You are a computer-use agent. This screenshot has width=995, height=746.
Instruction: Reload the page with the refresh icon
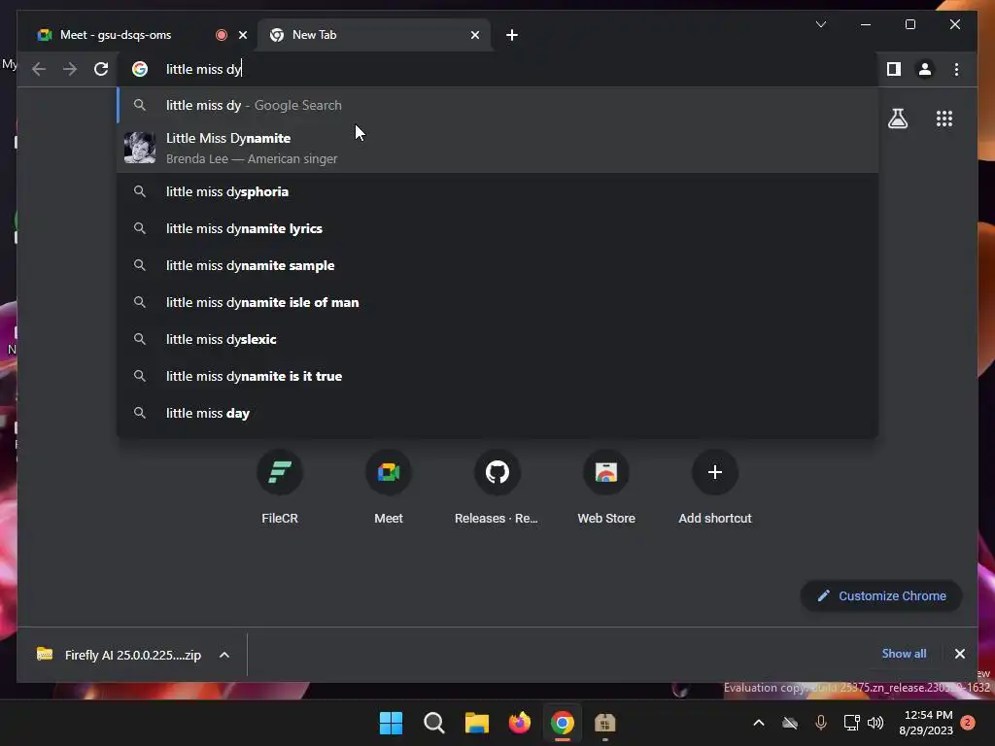pyautogui.click(x=101, y=69)
